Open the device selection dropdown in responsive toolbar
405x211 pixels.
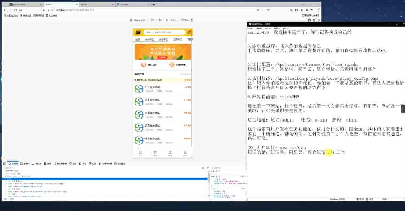pyautogui.click(x=139, y=20)
